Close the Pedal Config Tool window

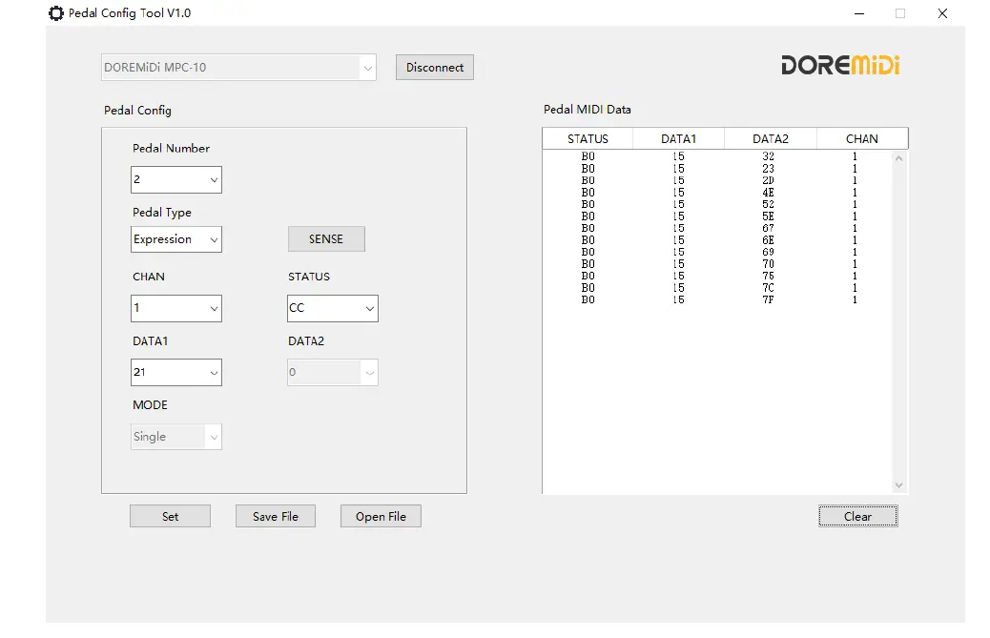(x=942, y=13)
